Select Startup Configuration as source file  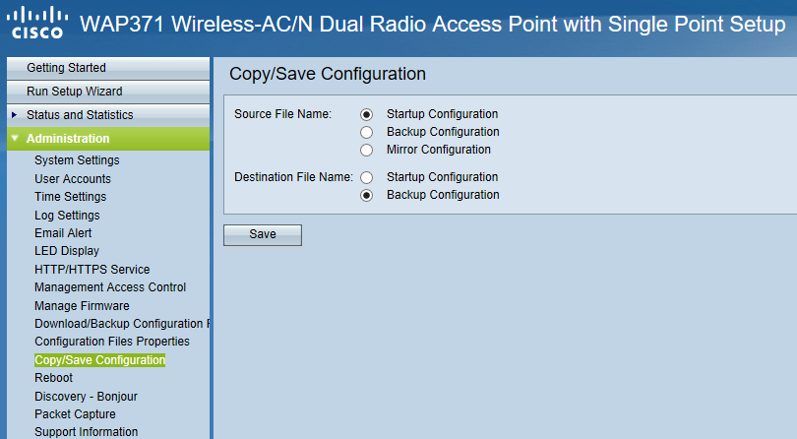(x=366, y=114)
